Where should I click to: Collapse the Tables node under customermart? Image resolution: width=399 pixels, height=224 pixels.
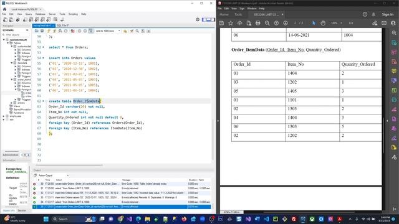7,43
